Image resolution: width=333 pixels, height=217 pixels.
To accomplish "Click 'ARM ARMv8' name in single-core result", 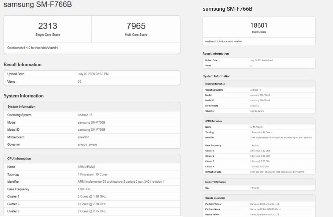I will point(86,167).
